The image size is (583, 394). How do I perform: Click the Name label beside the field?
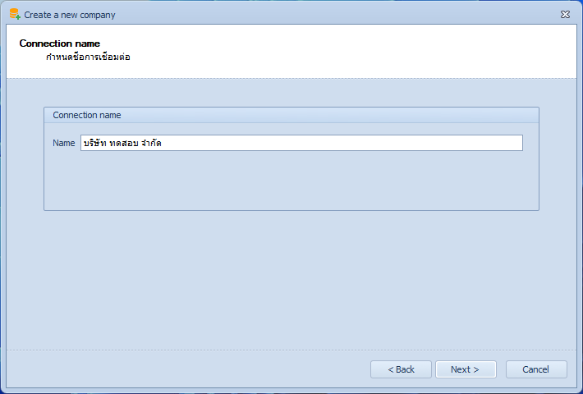(63, 143)
